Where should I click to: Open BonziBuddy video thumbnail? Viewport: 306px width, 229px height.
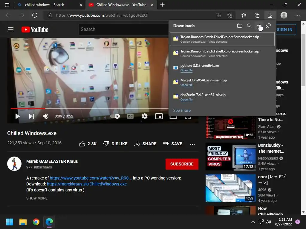tap(230, 157)
